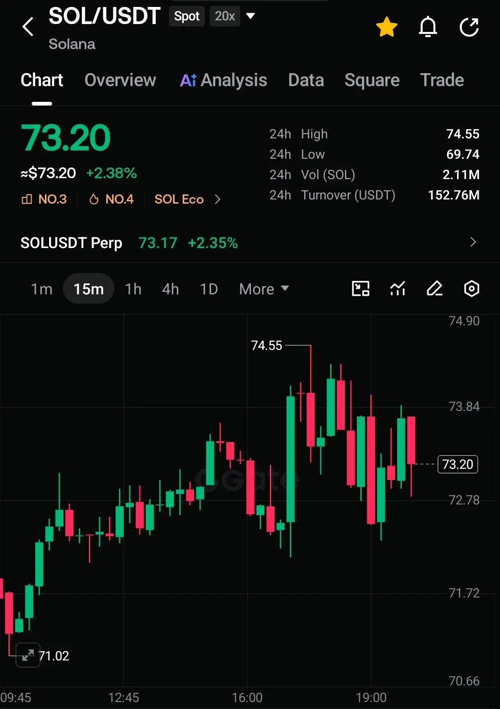Activate the drawing pencil tool
Screen dimensions: 500x709
click(435, 288)
